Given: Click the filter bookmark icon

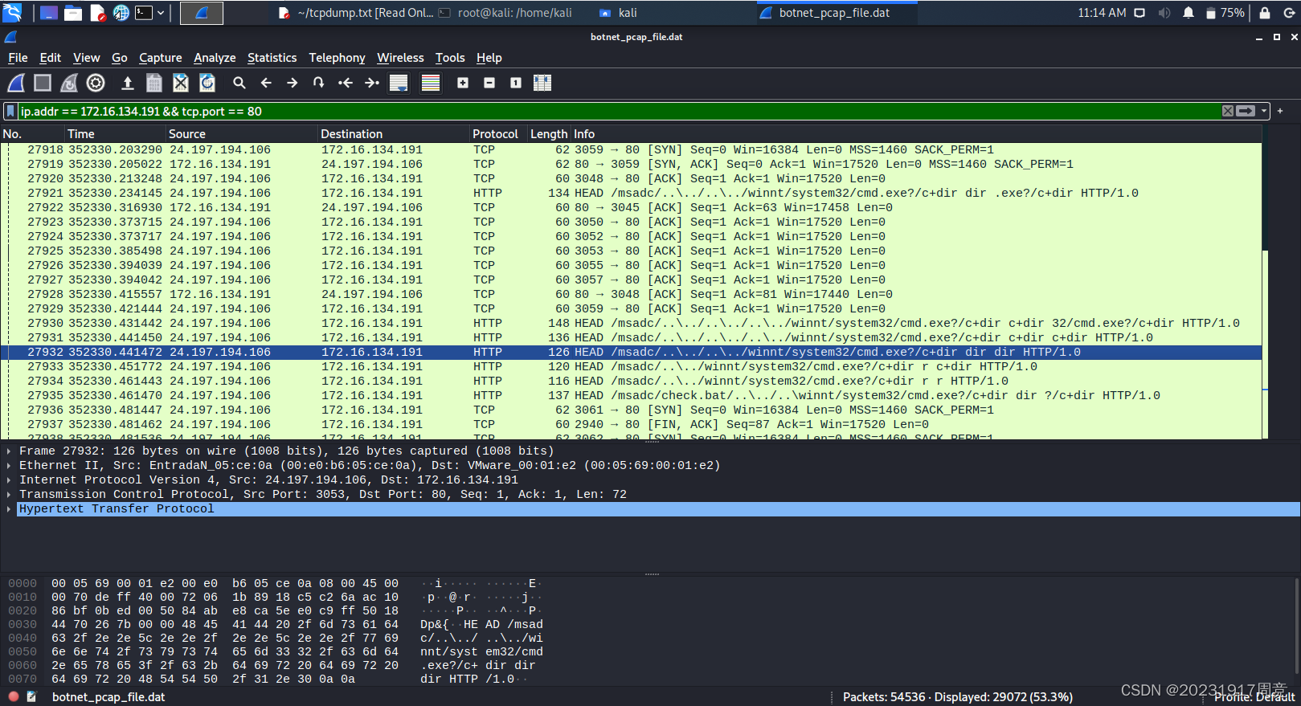Looking at the screenshot, I should tap(10, 111).
